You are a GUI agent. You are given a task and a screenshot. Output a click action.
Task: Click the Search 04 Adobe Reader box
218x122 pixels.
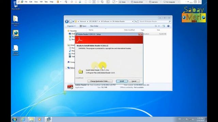155,21
